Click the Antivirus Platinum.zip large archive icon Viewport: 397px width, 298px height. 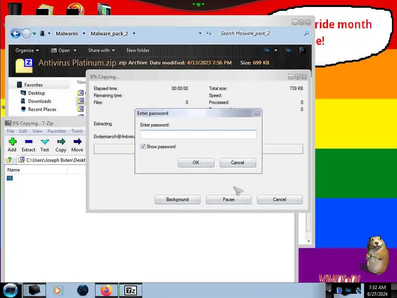click(x=24, y=65)
